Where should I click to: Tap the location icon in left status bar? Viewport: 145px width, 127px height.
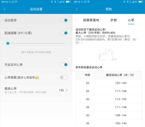point(52,2)
